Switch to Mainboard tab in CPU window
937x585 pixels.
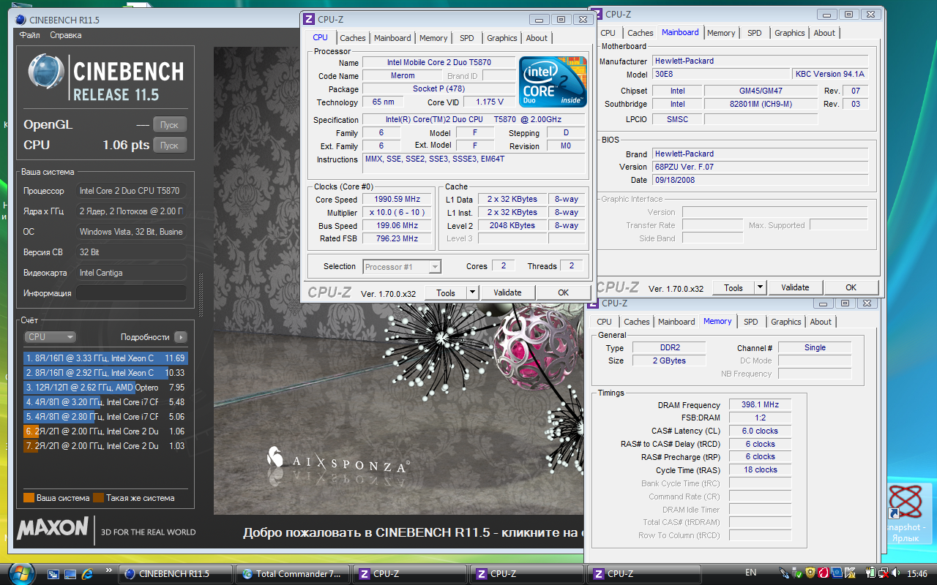click(x=392, y=38)
